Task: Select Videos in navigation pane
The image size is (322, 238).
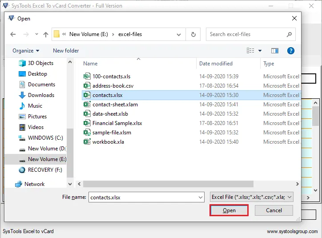Action: coord(36,127)
